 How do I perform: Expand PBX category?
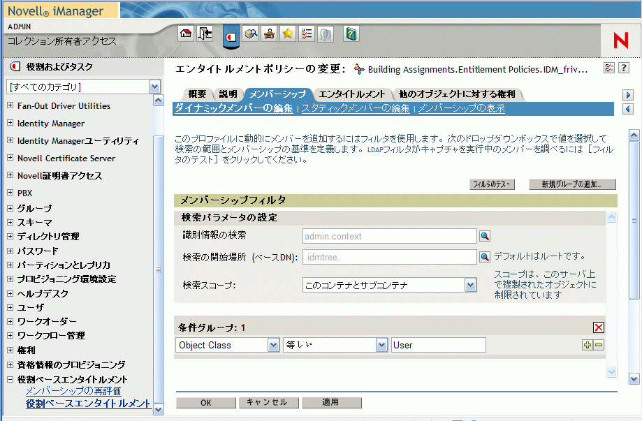click(10, 192)
